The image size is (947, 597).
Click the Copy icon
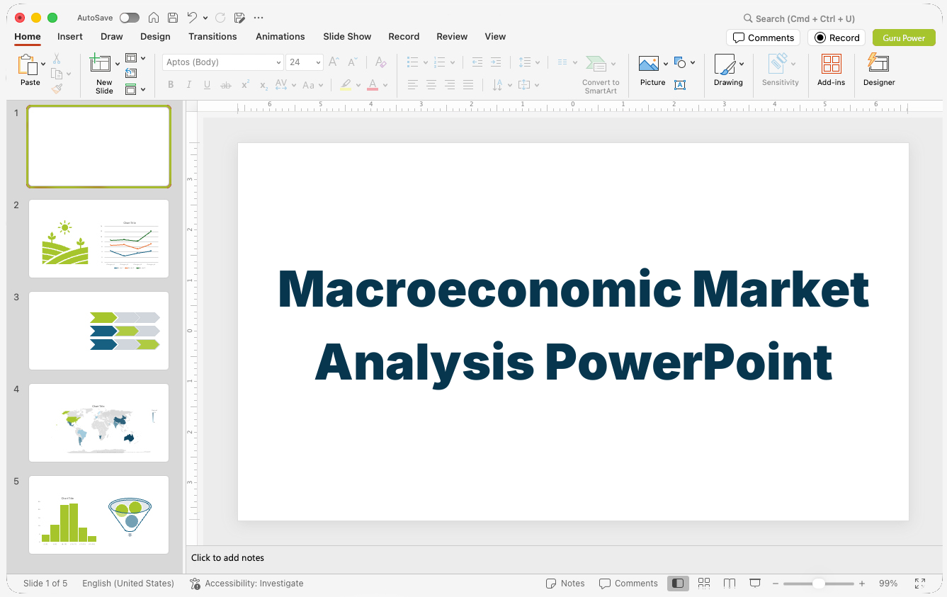(x=57, y=74)
